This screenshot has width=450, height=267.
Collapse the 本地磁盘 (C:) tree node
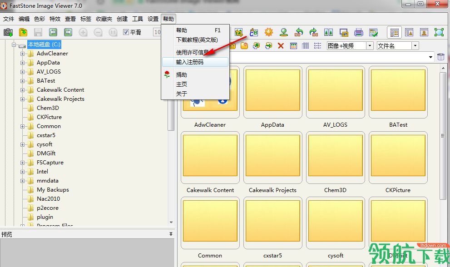click(14, 45)
